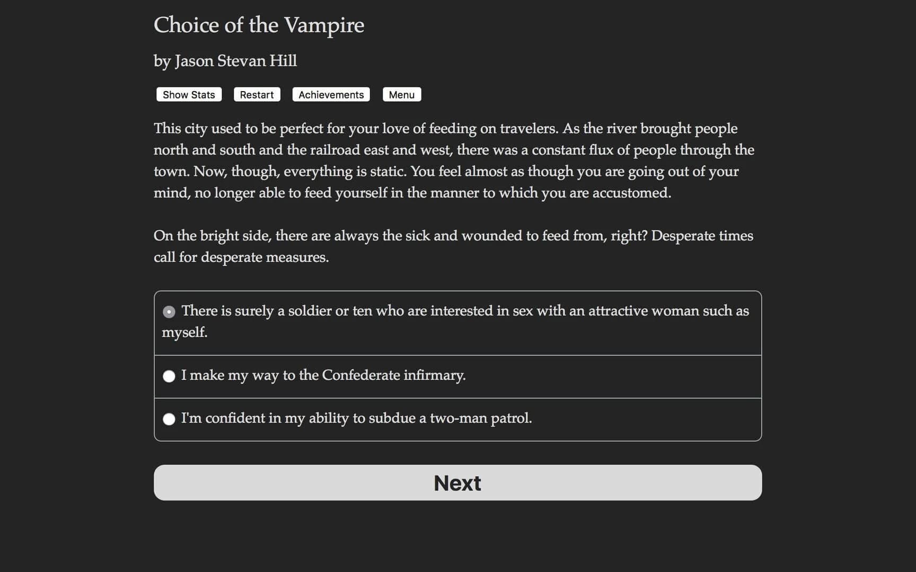The height and width of the screenshot is (572, 916).
Task: Click the empty radio circle beside the infirmary choice
Action: (x=169, y=376)
